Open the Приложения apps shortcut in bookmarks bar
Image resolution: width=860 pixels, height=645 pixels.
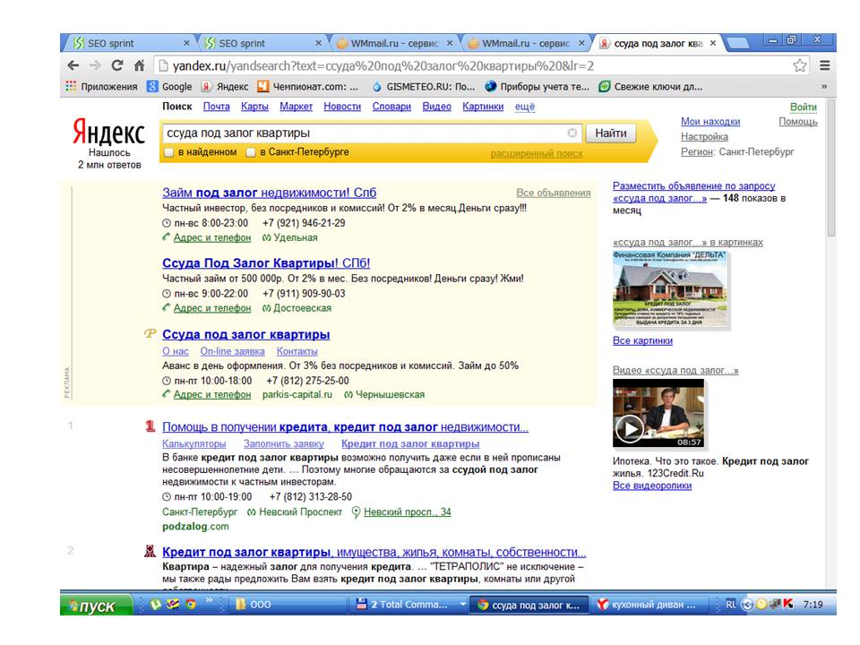pos(101,87)
